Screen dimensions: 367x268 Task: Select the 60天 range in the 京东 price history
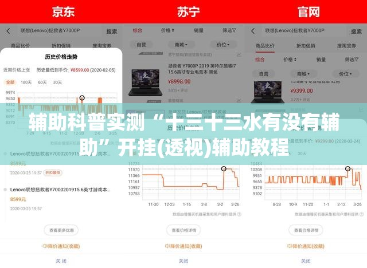(x=42, y=82)
